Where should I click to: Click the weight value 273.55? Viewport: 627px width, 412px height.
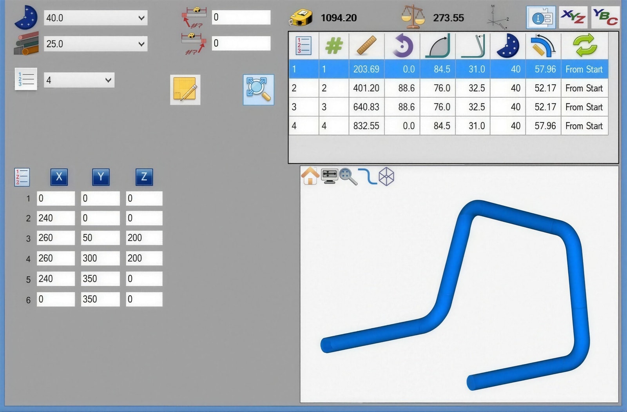448,18
